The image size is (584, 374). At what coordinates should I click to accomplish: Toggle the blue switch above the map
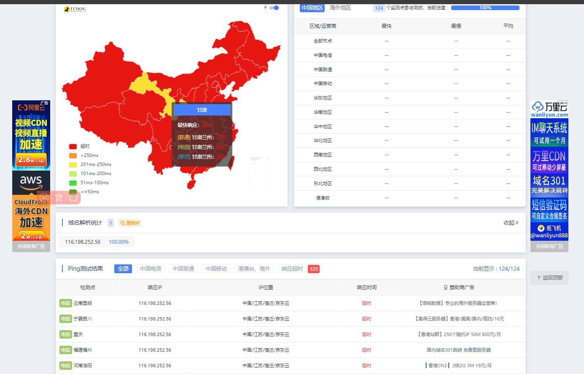pyautogui.click(x=274, y=8)
